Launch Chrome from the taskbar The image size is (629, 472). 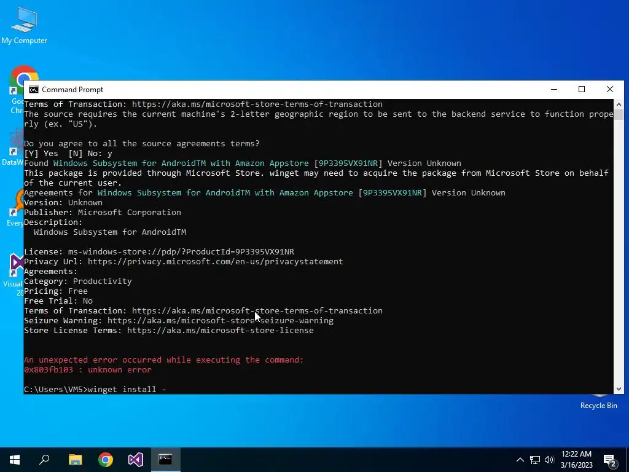pyautogui.click(x=106, y=460)
